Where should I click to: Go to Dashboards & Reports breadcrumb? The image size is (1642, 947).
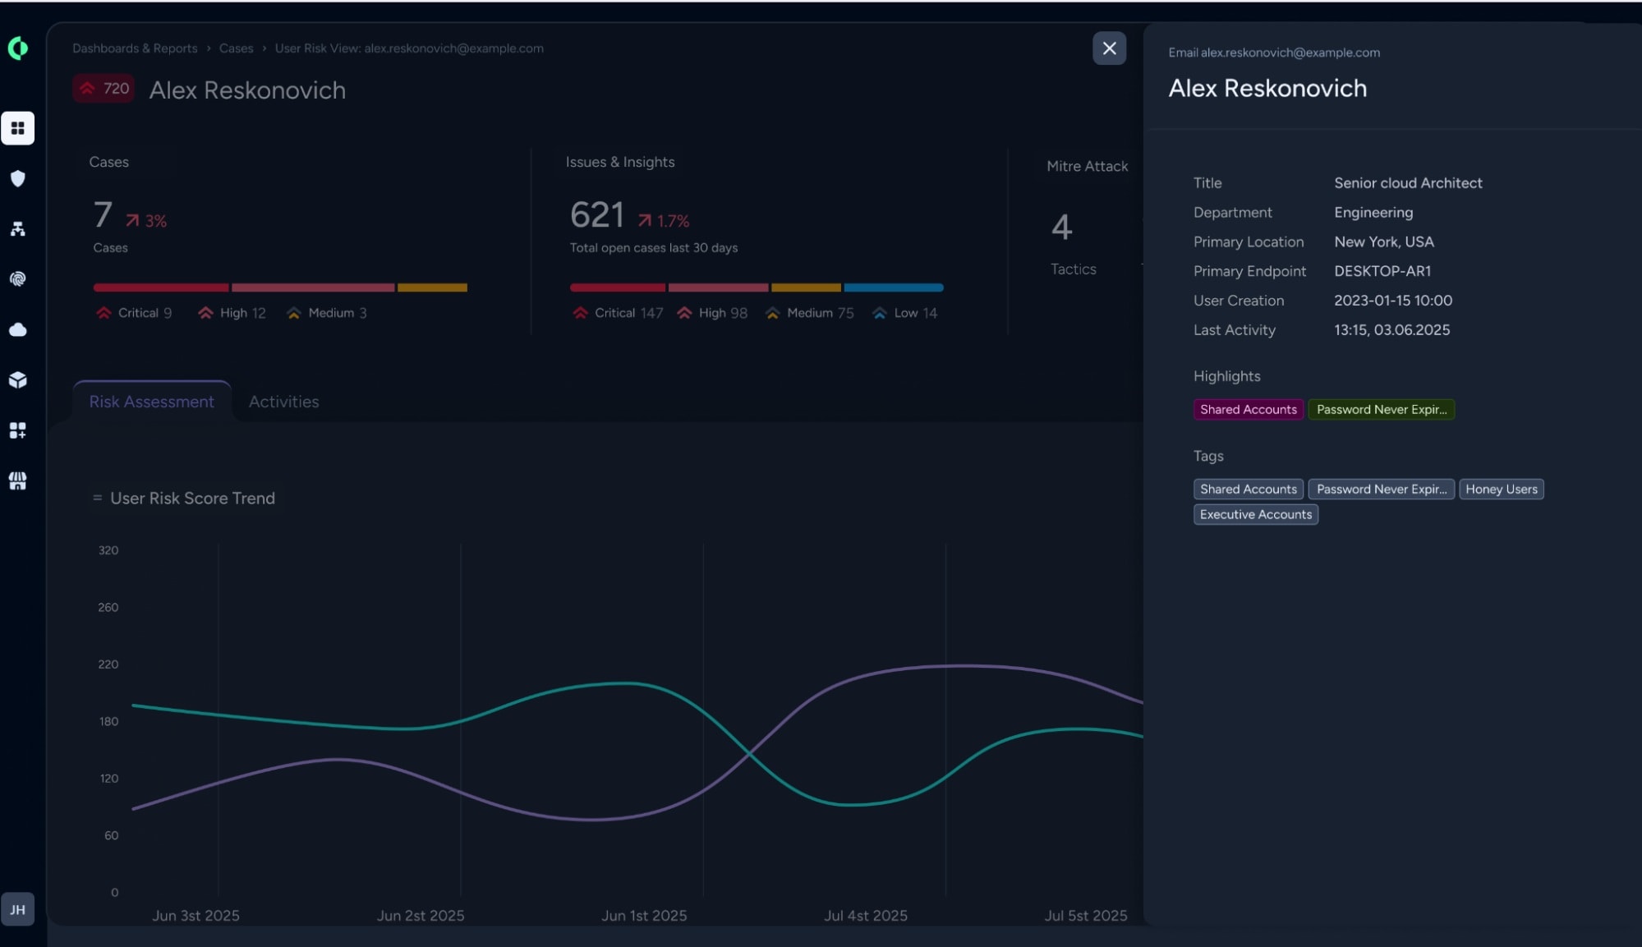point(135,48)
